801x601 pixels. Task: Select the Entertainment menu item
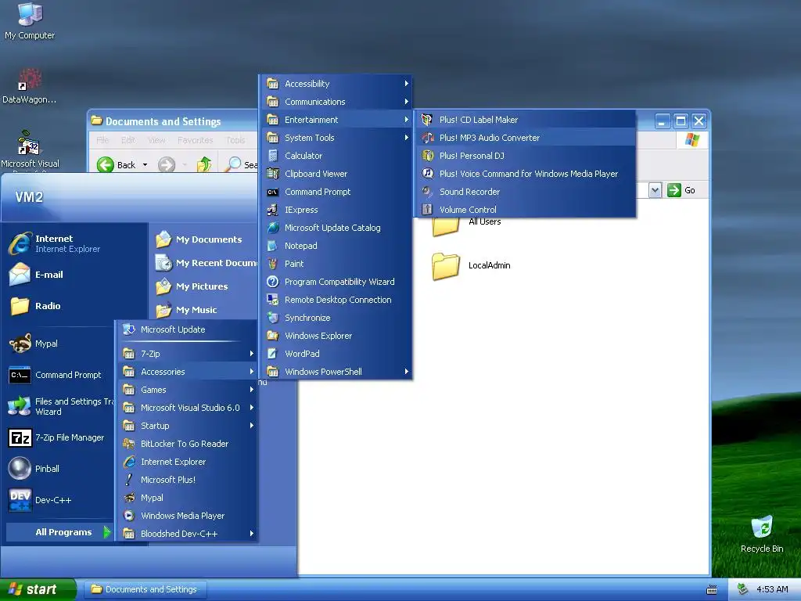[x=336, y=120]
